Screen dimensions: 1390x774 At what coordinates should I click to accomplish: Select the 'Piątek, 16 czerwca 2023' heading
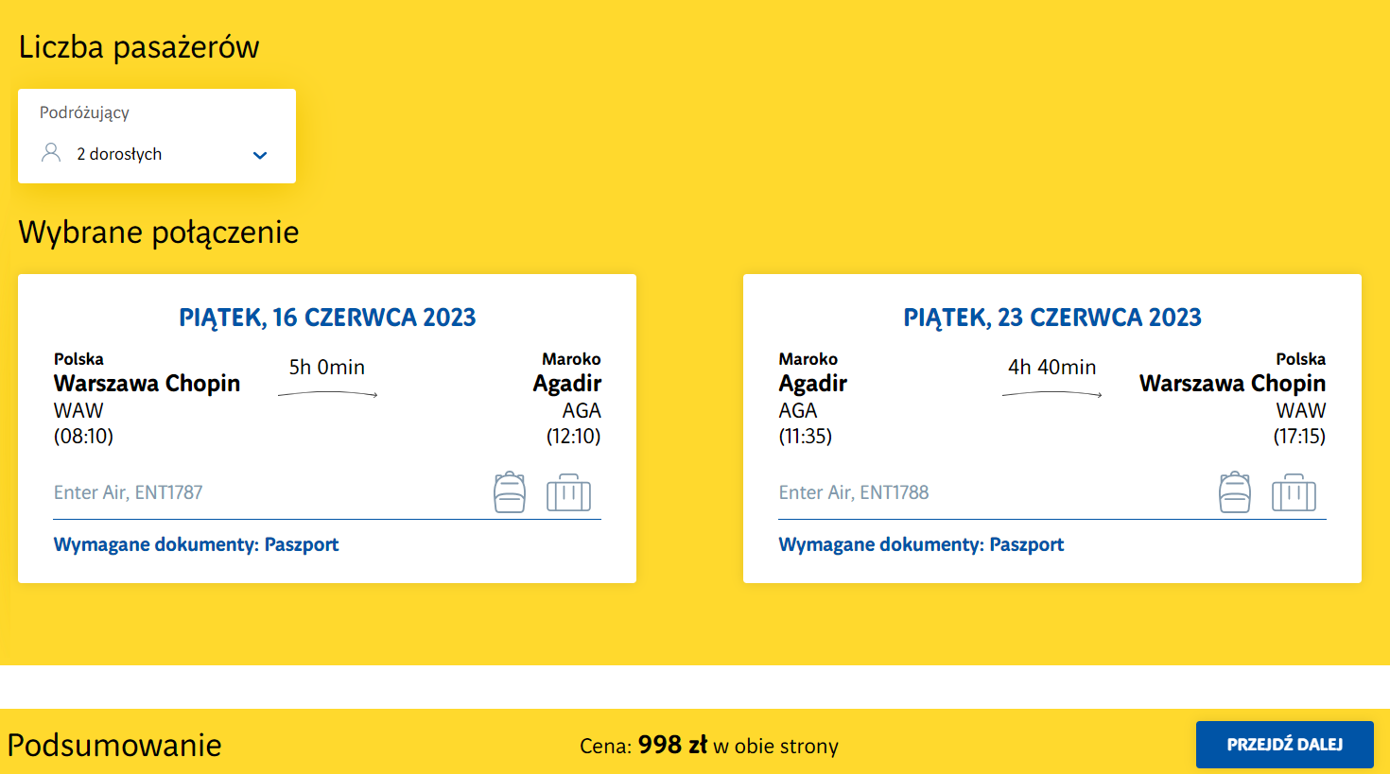[327, 318]
